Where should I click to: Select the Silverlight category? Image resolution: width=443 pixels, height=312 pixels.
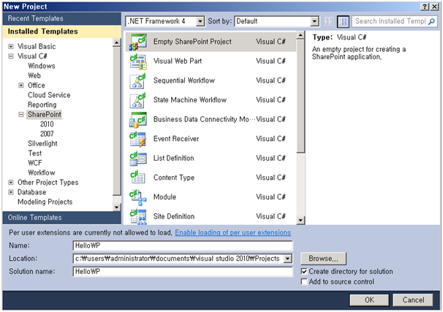tap(42, 144)
